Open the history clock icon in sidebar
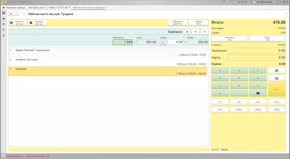The width and height of the screenshot is (290, 159). coord(3,24)
